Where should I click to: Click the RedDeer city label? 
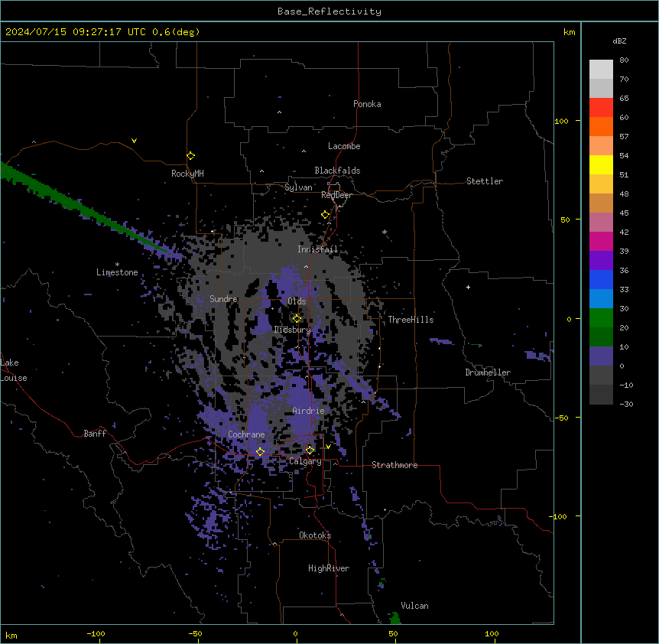pyautogui.click(x=336, y=195)
